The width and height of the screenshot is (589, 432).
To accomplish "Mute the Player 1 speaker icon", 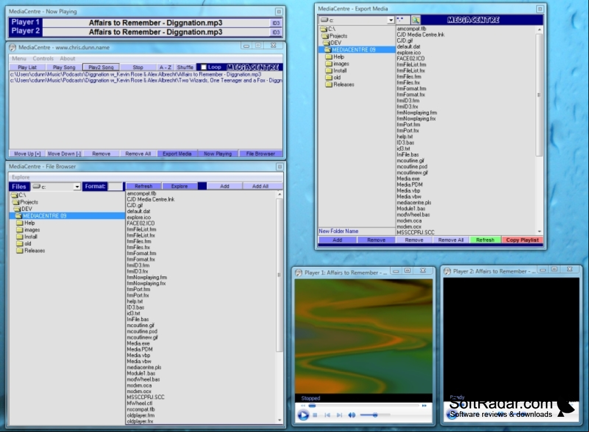I will (352, 415).
